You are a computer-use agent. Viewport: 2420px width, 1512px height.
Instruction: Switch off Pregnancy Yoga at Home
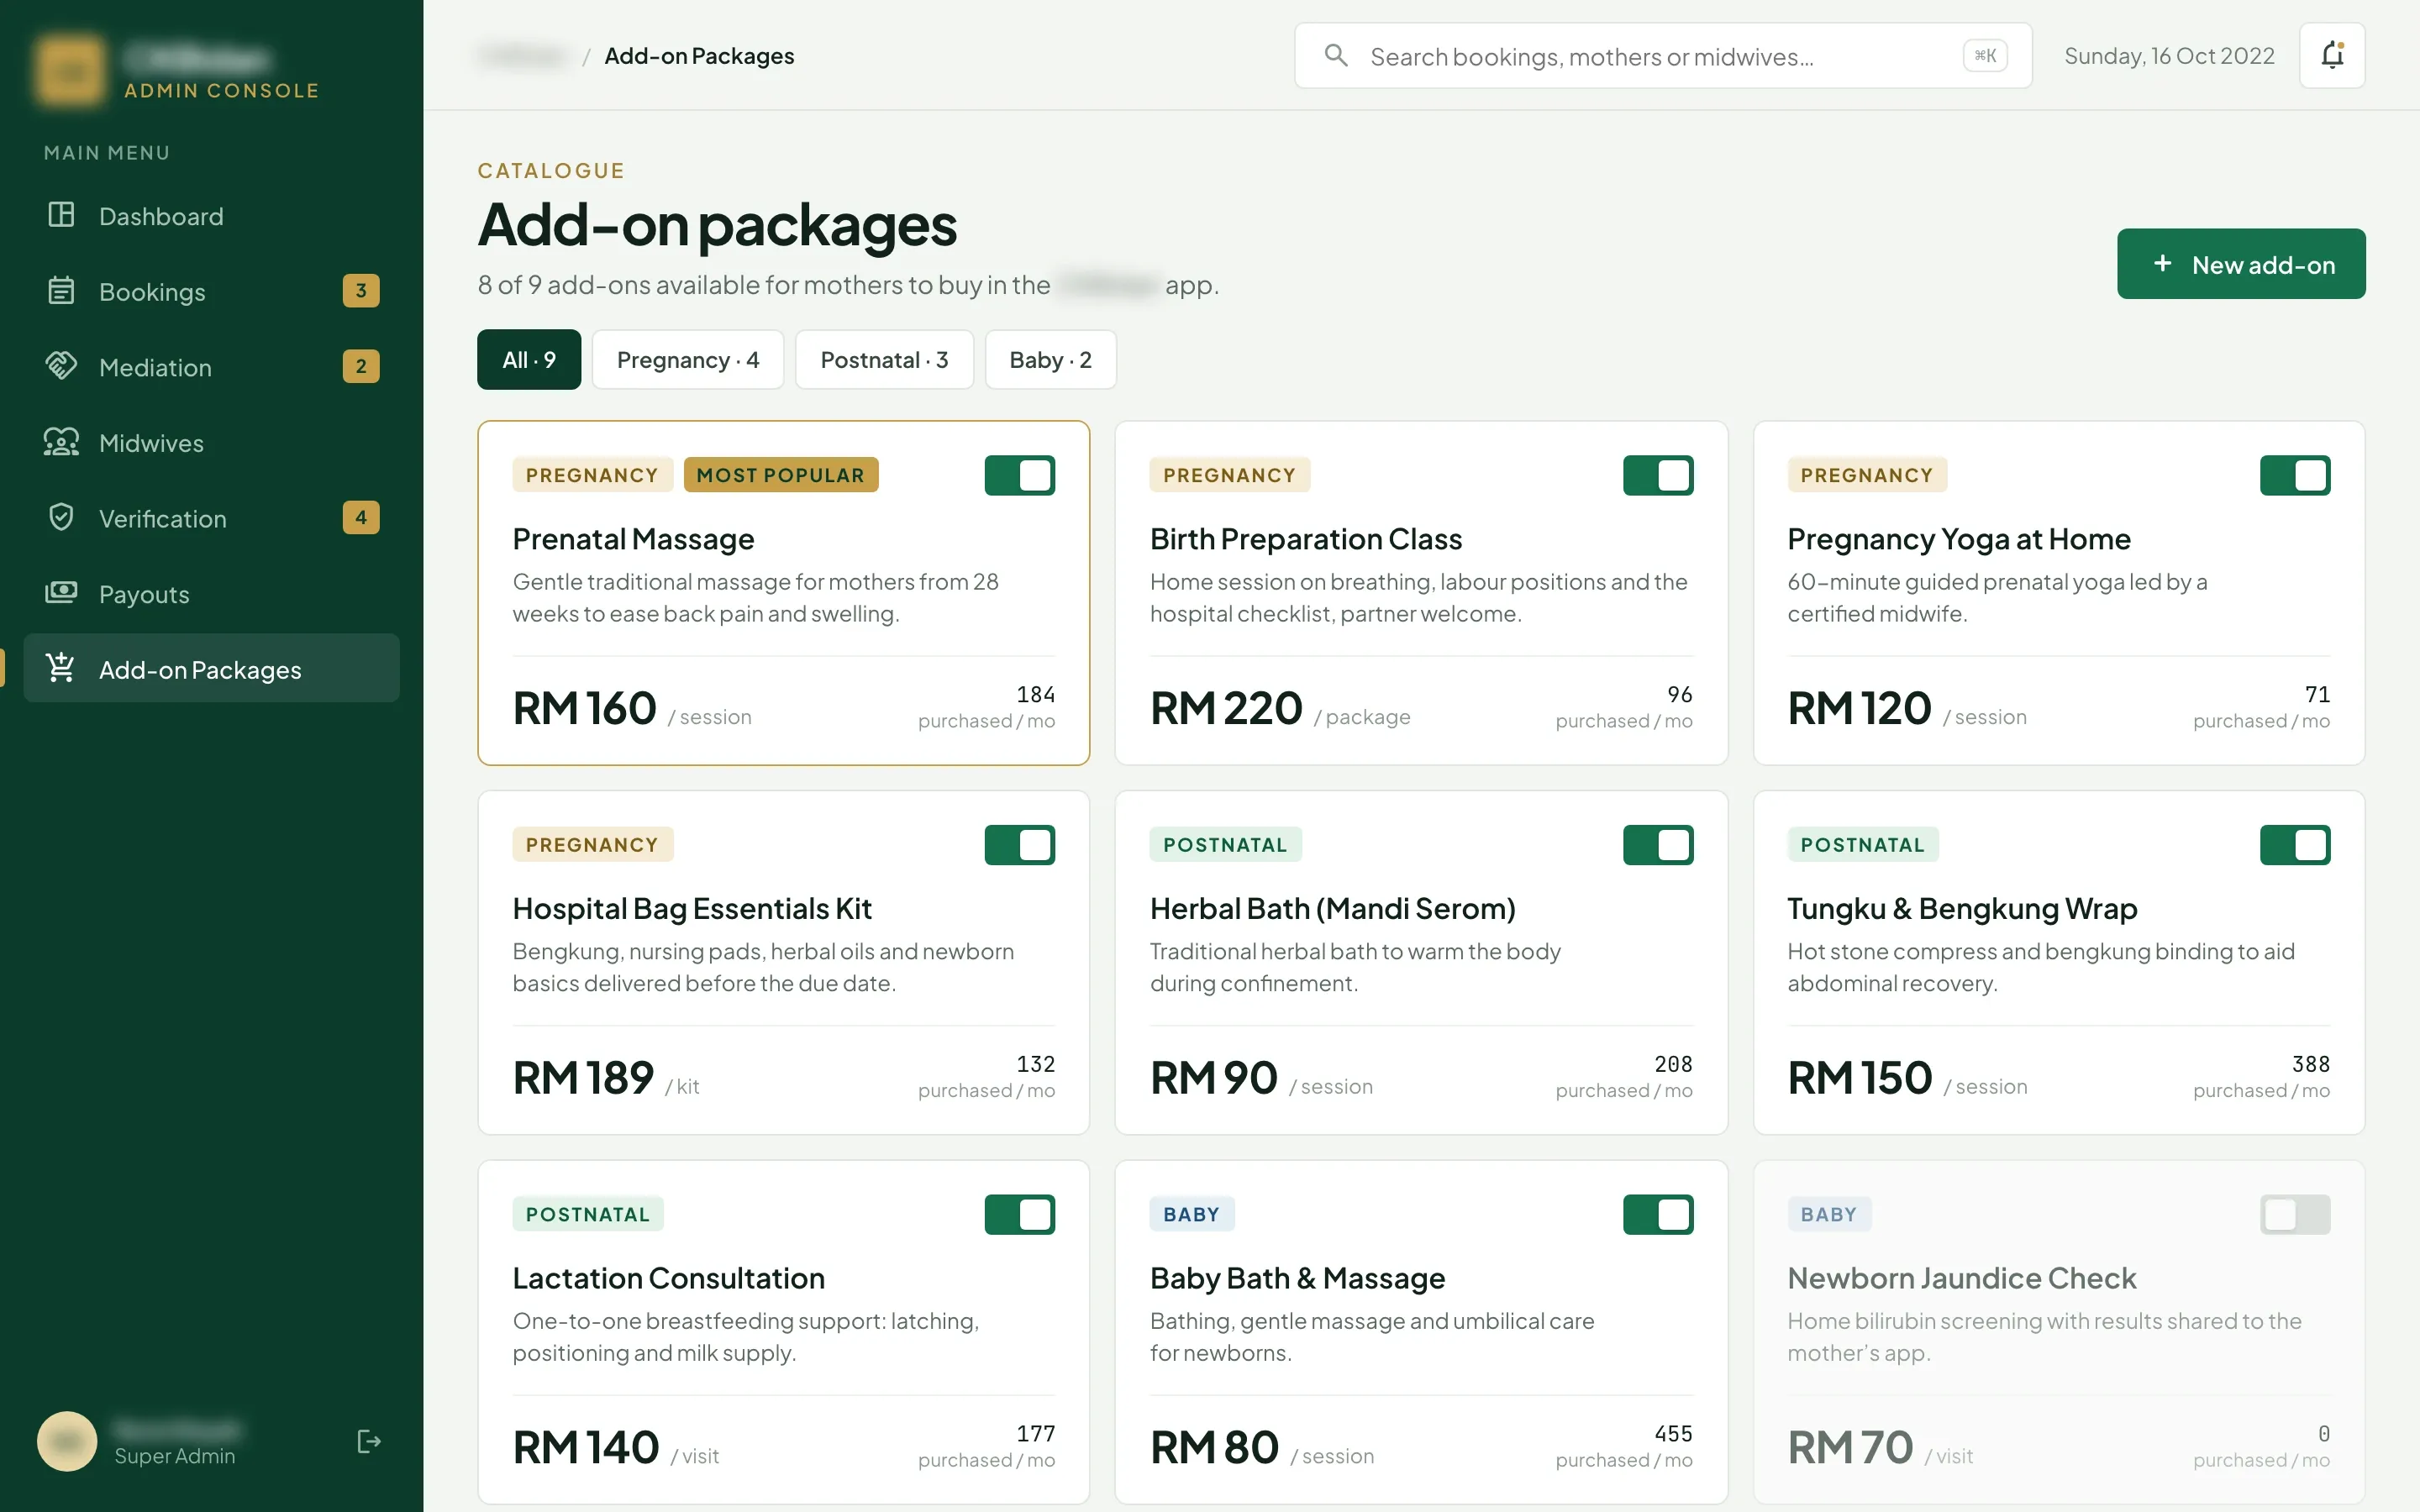pos(2295,475)
